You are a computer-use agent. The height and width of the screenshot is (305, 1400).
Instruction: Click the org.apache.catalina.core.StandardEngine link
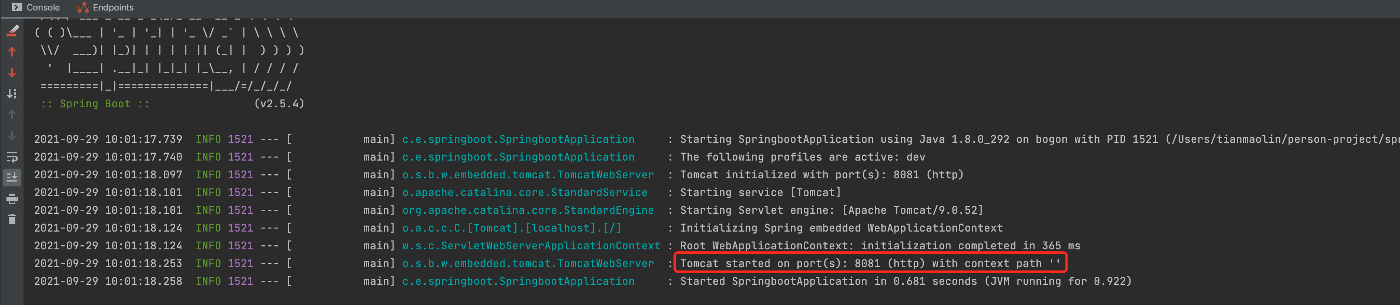click(527, 210)
